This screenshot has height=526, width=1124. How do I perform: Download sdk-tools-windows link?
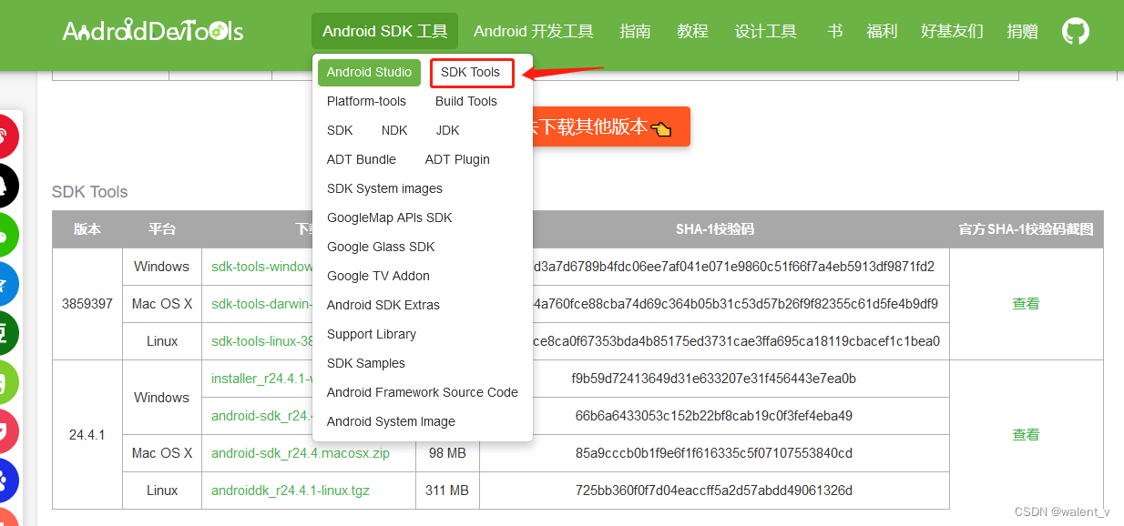[262, 267]
